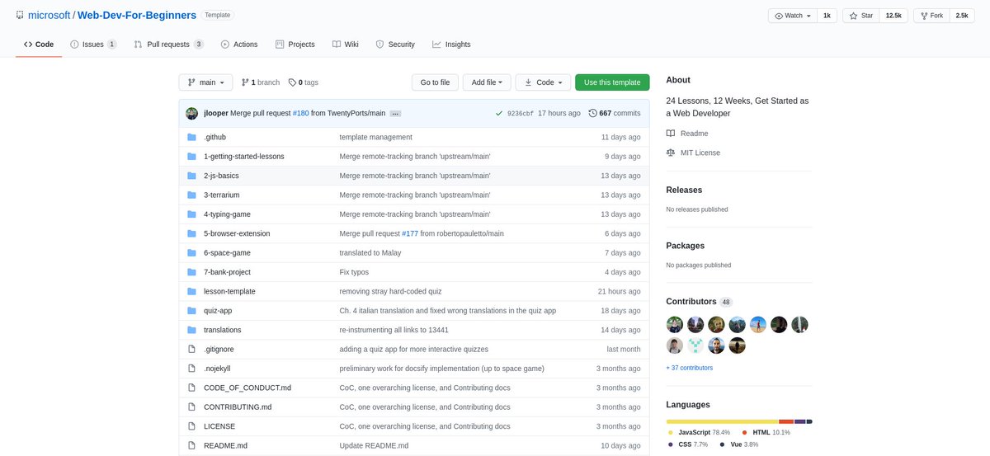990x456 pixels.
Task: Click folder icon next to 5-browser-extension
Action: pyautogui.click(x=191, y=233)
